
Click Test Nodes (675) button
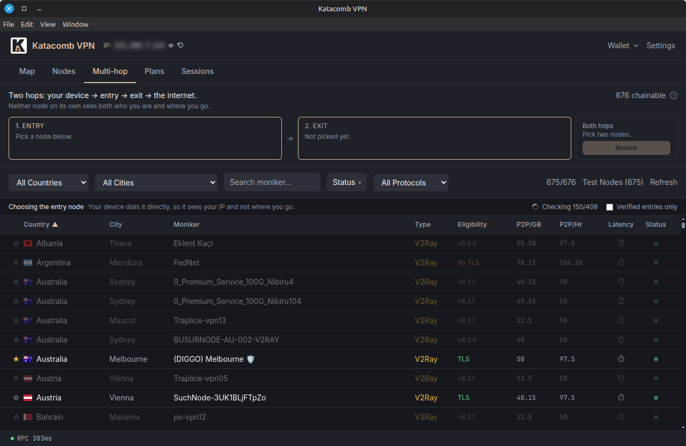(613, 182)
